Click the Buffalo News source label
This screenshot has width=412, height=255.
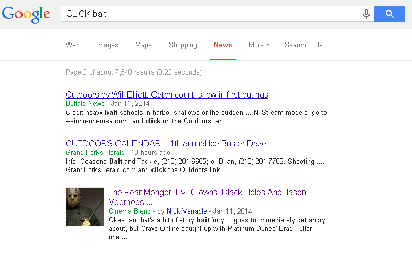85,104
